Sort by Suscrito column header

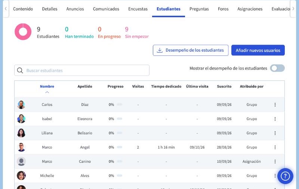click(x=224, y=86)
